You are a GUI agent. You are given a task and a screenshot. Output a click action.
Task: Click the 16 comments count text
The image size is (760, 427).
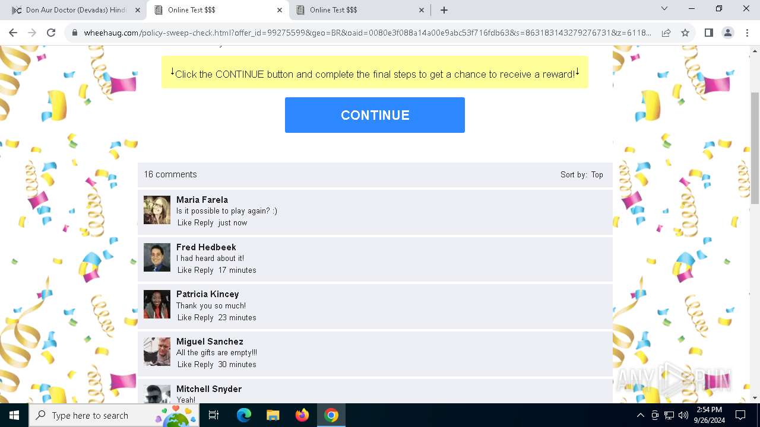(x=170, y=174)
